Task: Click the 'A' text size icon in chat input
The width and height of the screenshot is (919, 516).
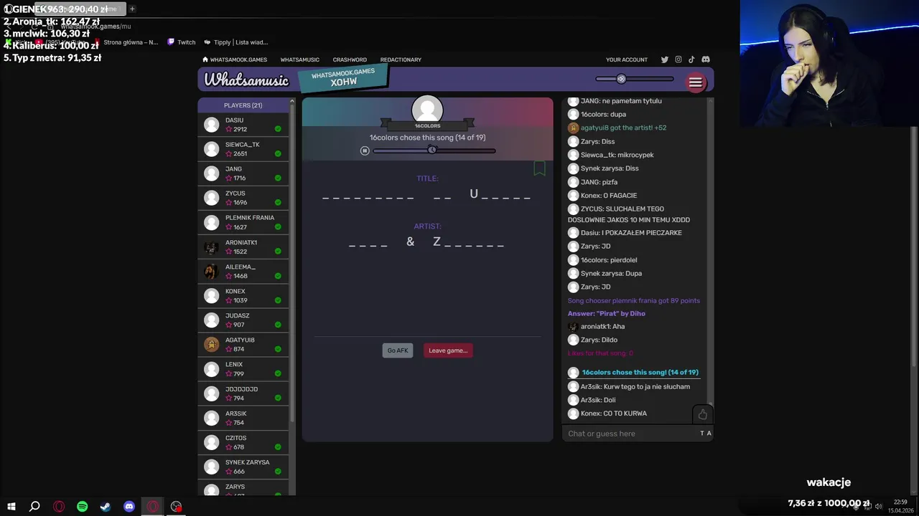Action: click(x=709, y=433)
